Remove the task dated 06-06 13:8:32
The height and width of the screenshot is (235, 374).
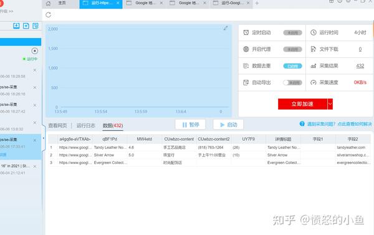click(35, 123)
